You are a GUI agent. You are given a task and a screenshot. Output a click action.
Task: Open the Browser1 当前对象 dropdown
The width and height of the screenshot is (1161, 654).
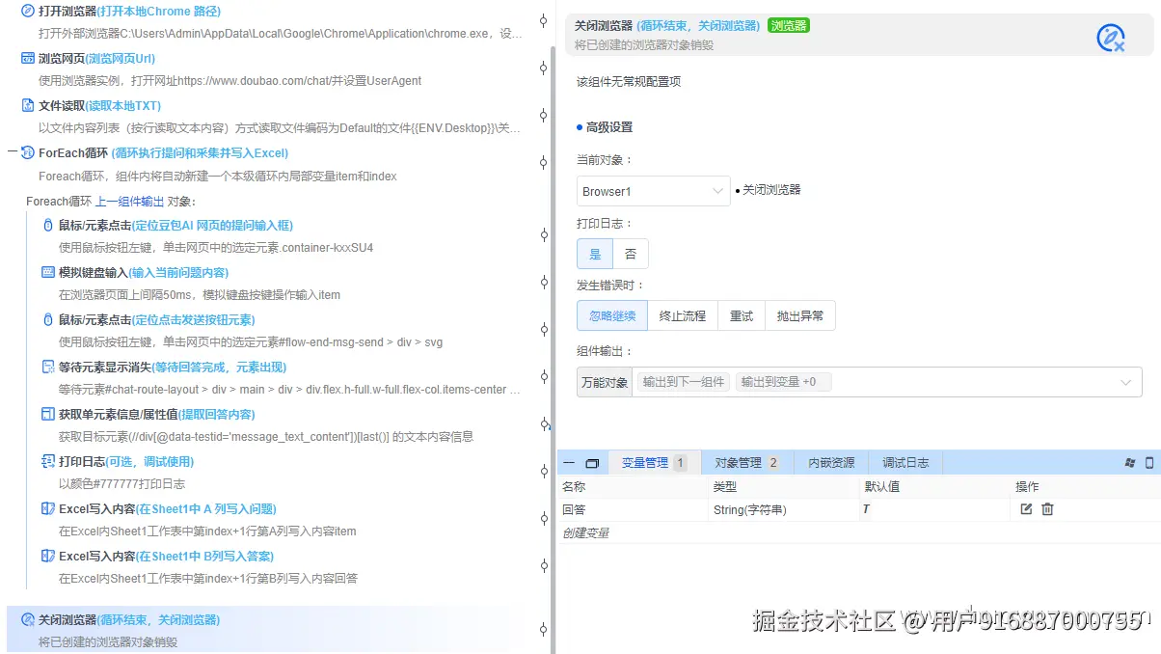654,191
